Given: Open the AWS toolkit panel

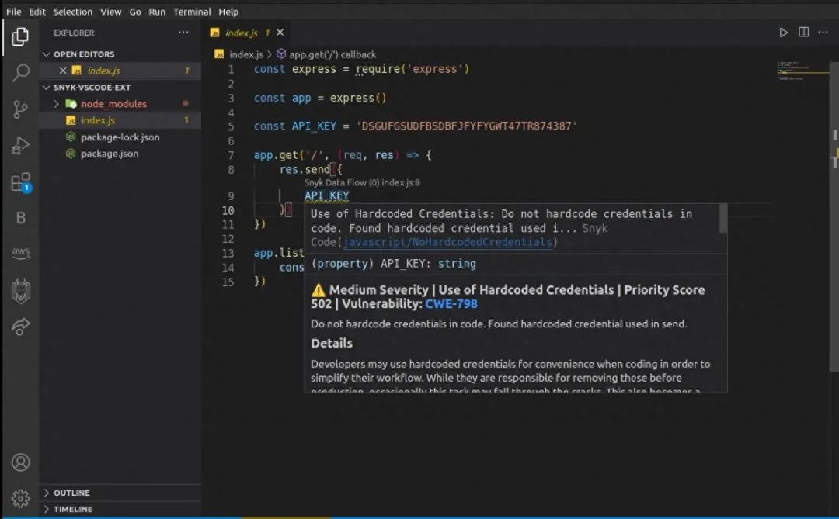Looking at the screenshot, I should (x=21, y=254).
